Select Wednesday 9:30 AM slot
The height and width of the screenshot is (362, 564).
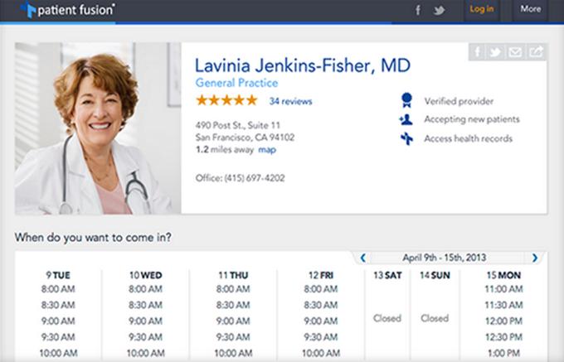[145, 337]
